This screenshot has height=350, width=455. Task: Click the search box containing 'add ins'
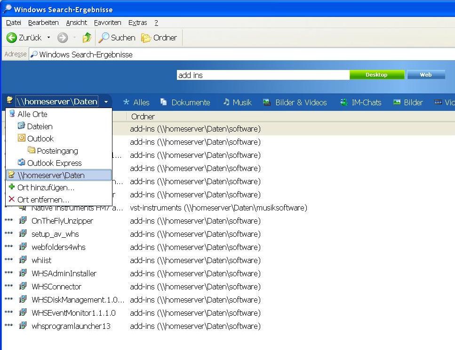pyautogui.click(x=263, y=75)
